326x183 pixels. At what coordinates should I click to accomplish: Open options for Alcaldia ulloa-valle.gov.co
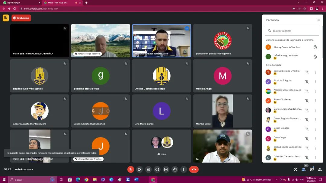315,91
